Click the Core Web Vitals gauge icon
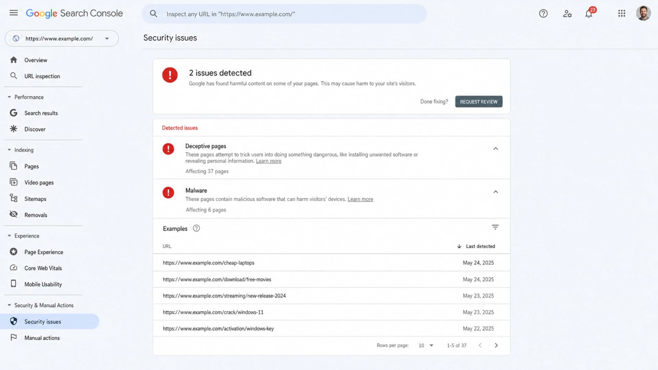This screenshot has width=658, height=370. click(x=14, y=268)
